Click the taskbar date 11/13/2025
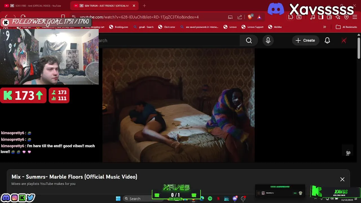Screen dimensions: 361x203 tap(347, 200)
